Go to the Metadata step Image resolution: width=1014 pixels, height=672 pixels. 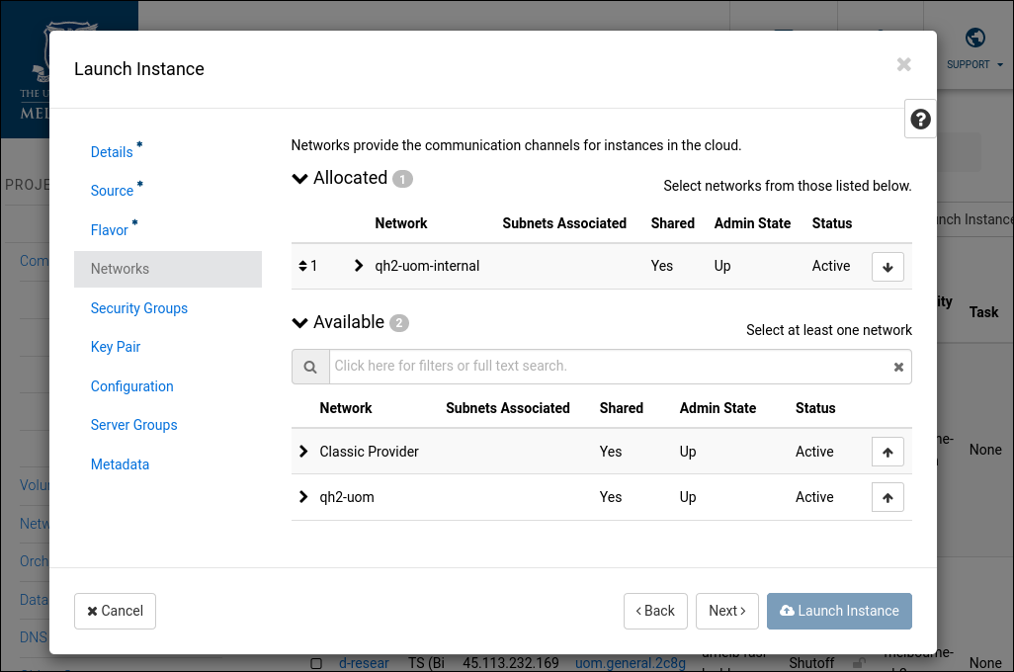[120, 464]
